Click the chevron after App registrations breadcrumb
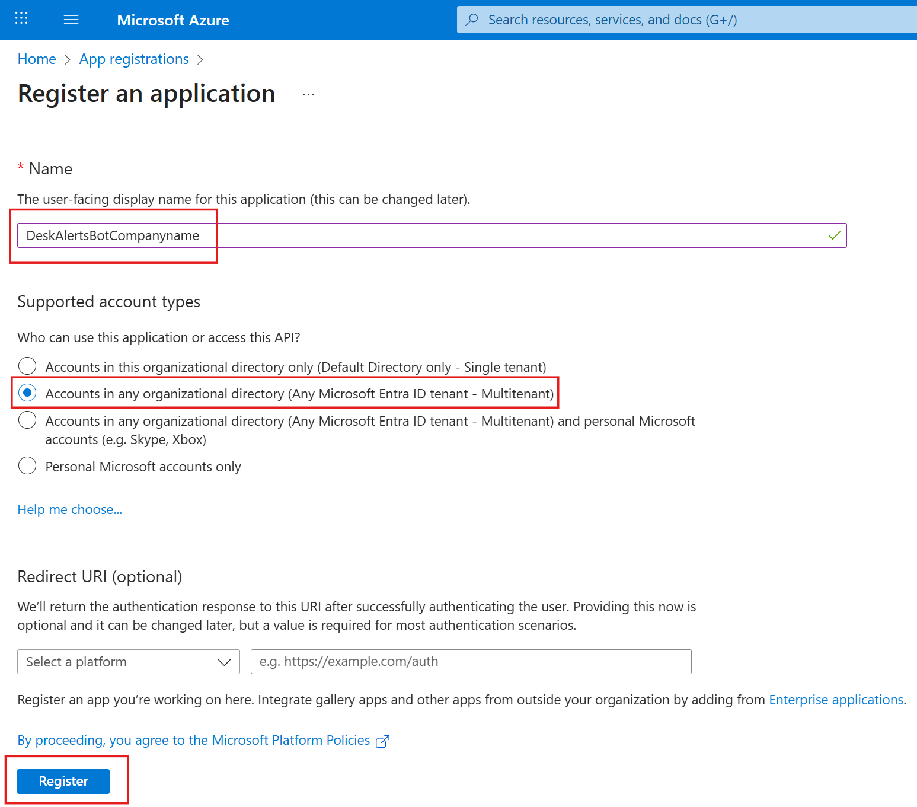The height and width of the screenshot is (807, 917). coord(200,59)
